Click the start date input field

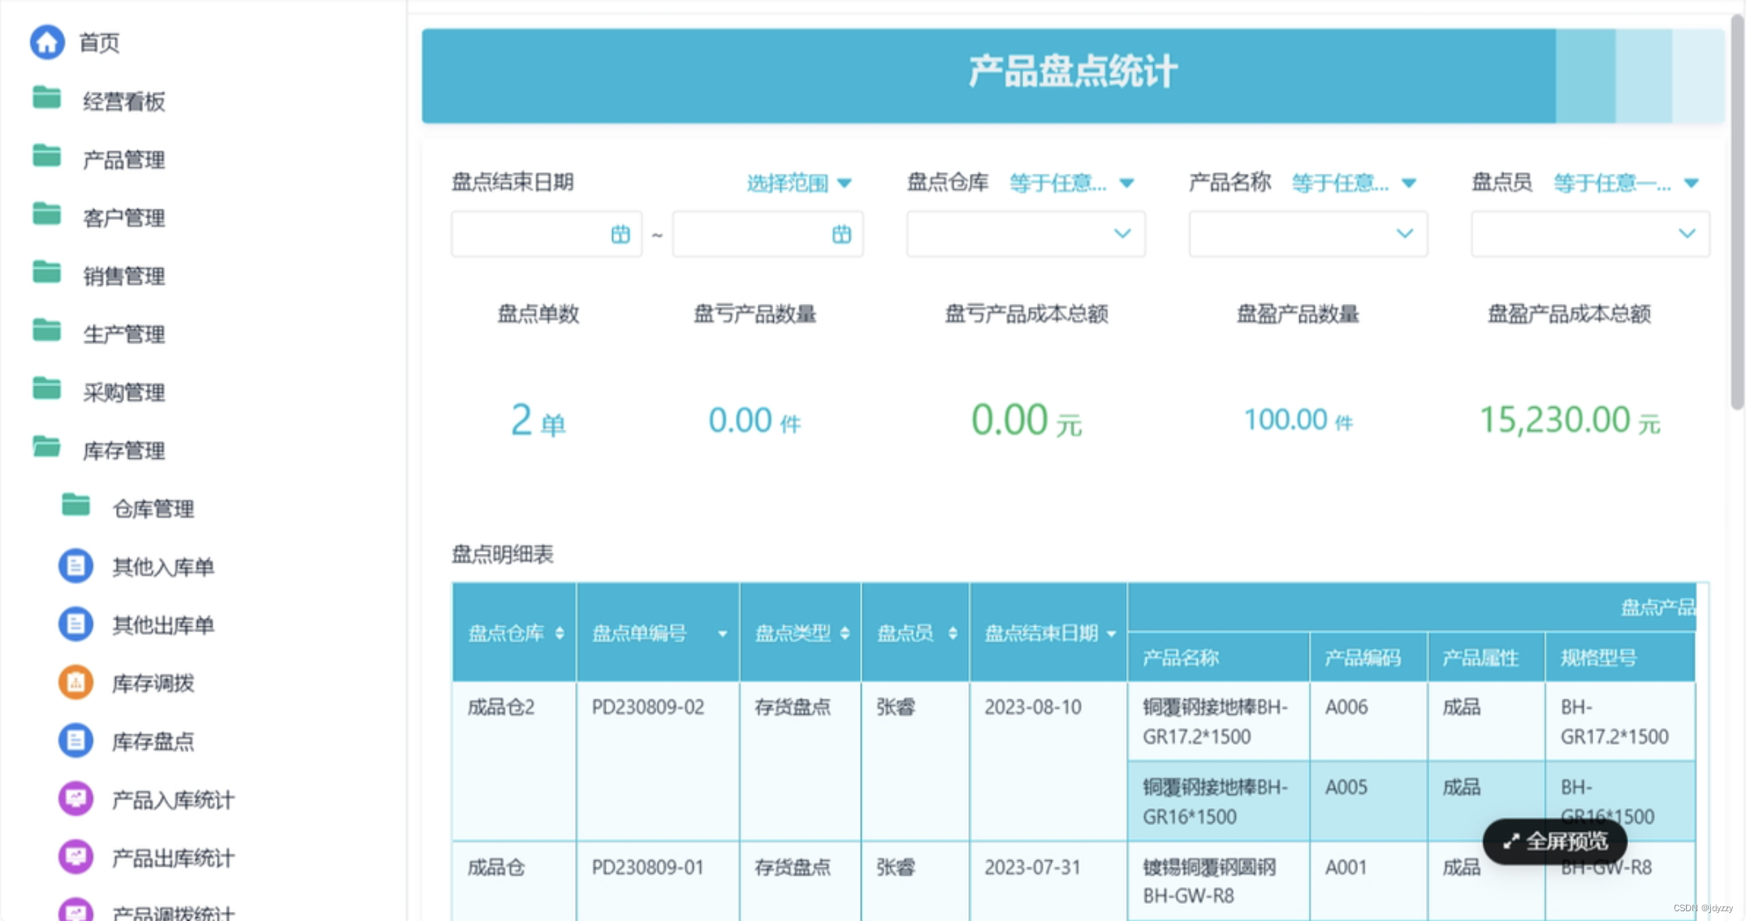point(547,234)
